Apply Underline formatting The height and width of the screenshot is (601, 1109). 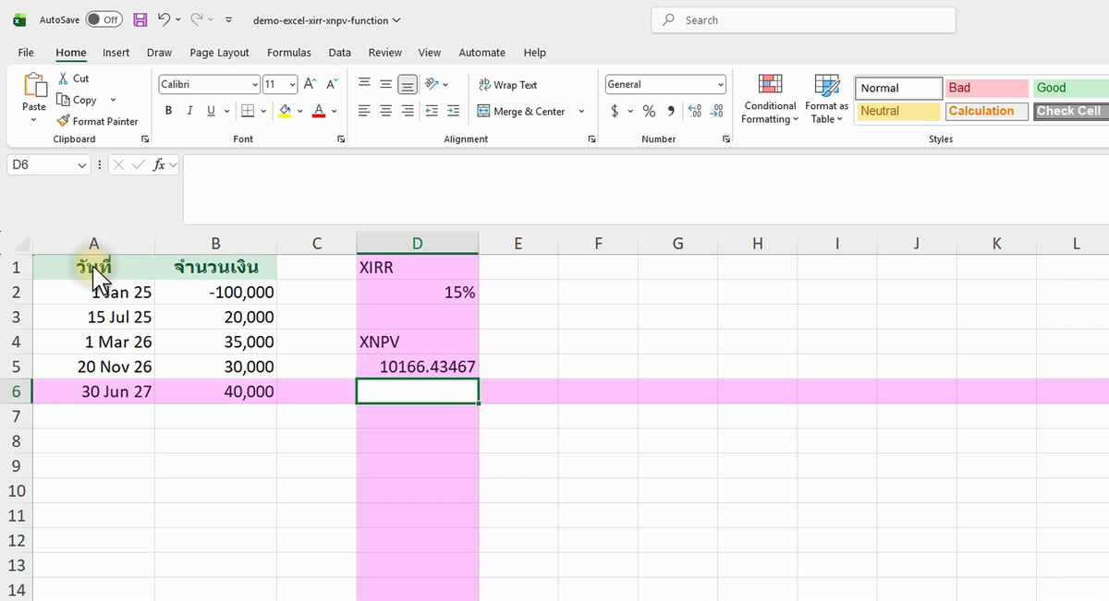tap(211, 111)
